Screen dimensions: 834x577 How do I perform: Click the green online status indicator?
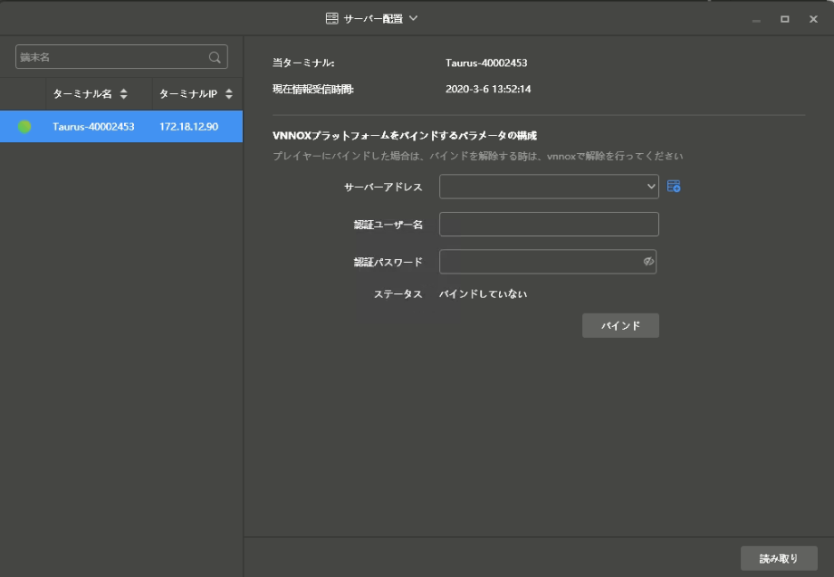[24, 127]
